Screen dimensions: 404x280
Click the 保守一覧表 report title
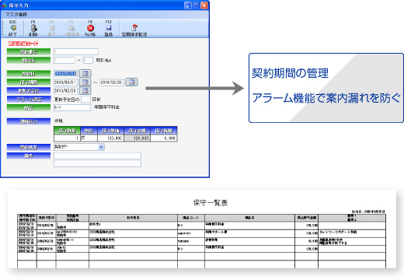[x=211, y=203]
